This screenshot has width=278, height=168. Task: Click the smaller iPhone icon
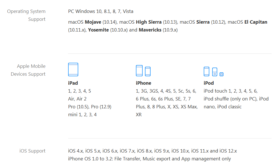[148, 71]
